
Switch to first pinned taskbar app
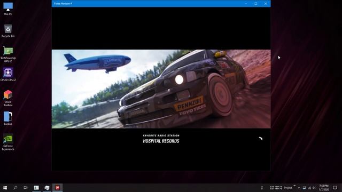(36, 188)
